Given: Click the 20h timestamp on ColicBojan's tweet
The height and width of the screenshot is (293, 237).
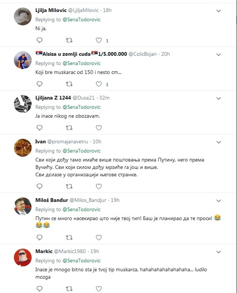Looking at the screenshot, I should [x=165, y=54].
